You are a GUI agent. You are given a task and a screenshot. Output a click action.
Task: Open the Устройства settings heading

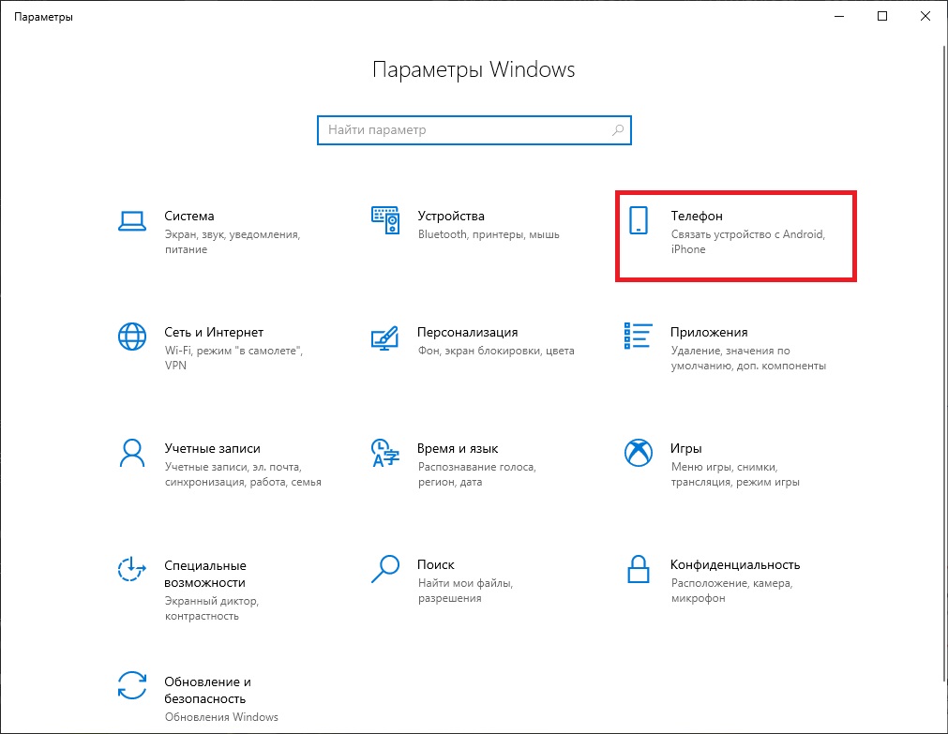pos(451,216)
